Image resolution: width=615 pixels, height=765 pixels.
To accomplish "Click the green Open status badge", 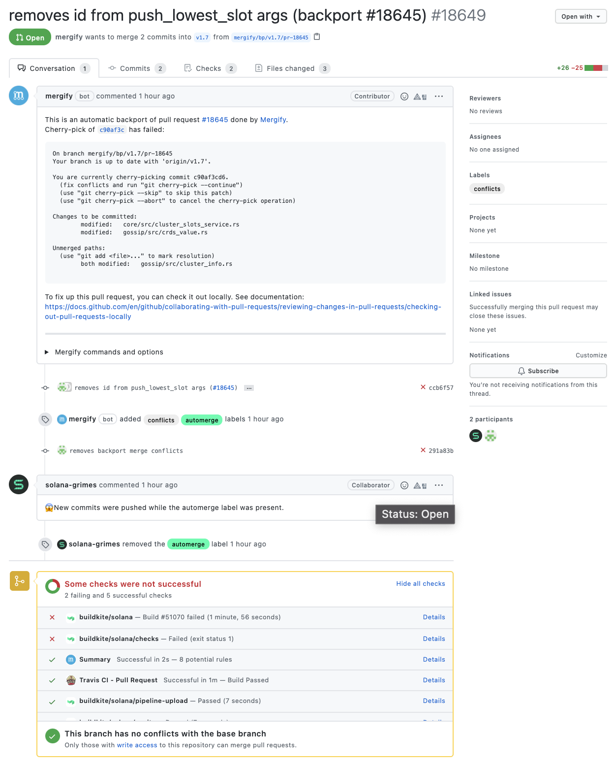I will coord(30,37).
